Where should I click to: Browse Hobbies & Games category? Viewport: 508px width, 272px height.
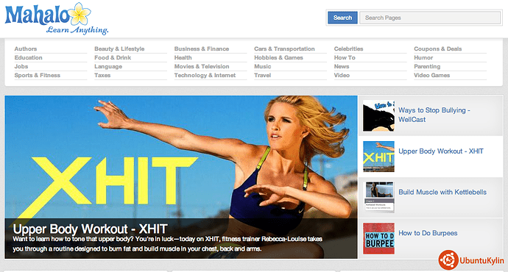click(x=278, y=57)
